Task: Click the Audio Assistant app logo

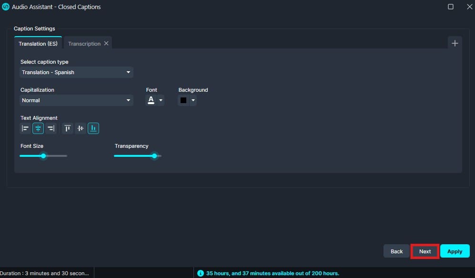Action: coord(6,7)
